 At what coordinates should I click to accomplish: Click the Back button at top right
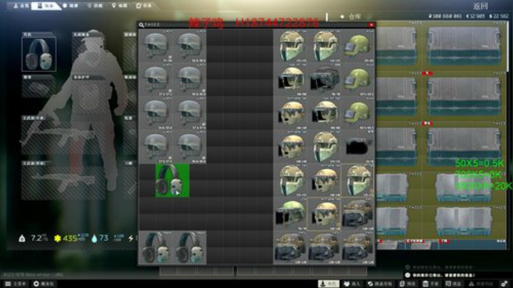[x=480, y=6]
